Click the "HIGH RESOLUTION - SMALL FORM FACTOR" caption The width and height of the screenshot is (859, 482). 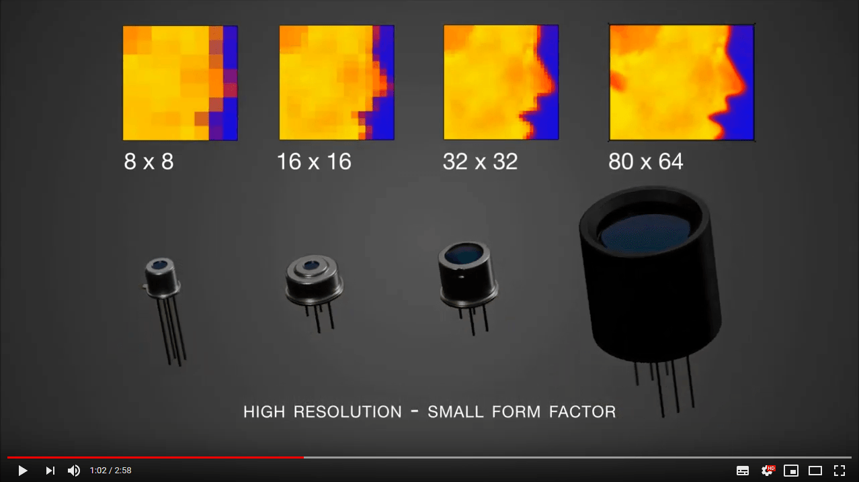pyautogui.click(x=429, y=412)
